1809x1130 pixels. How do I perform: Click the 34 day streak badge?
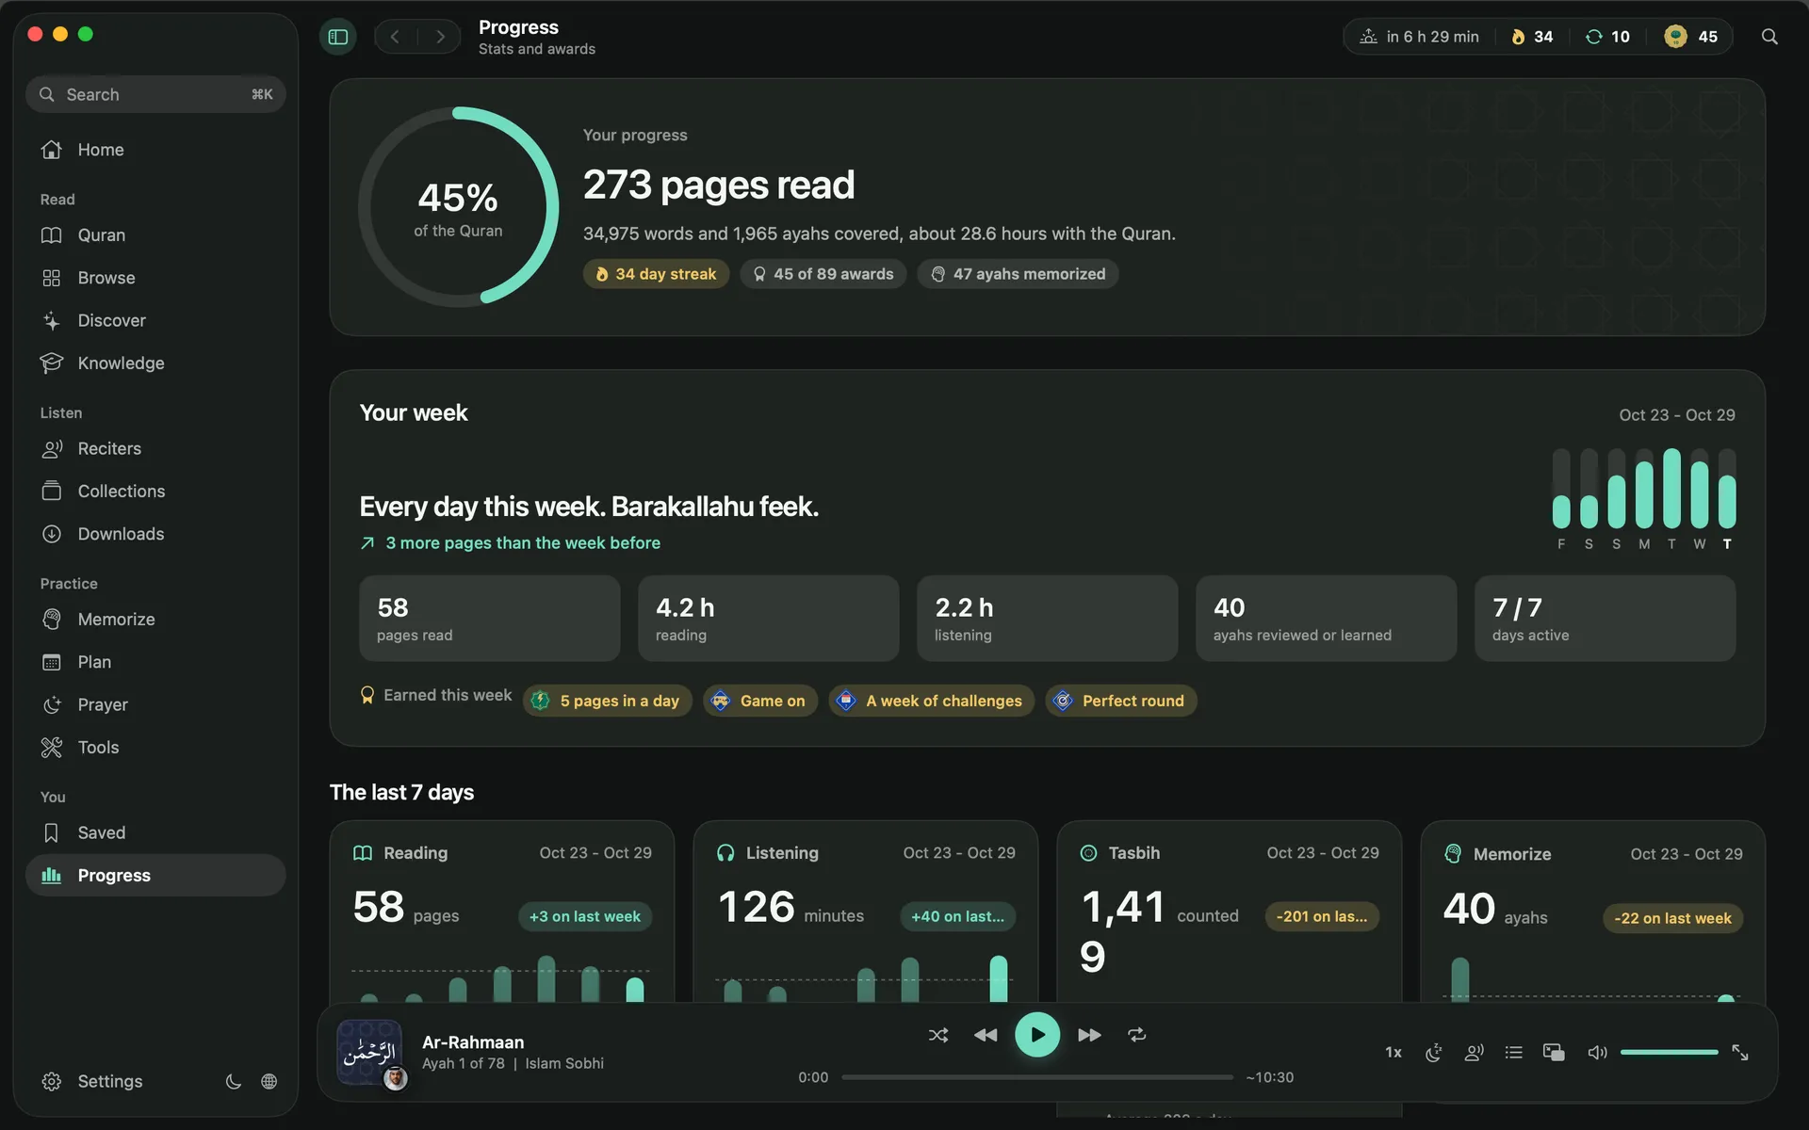656,274
